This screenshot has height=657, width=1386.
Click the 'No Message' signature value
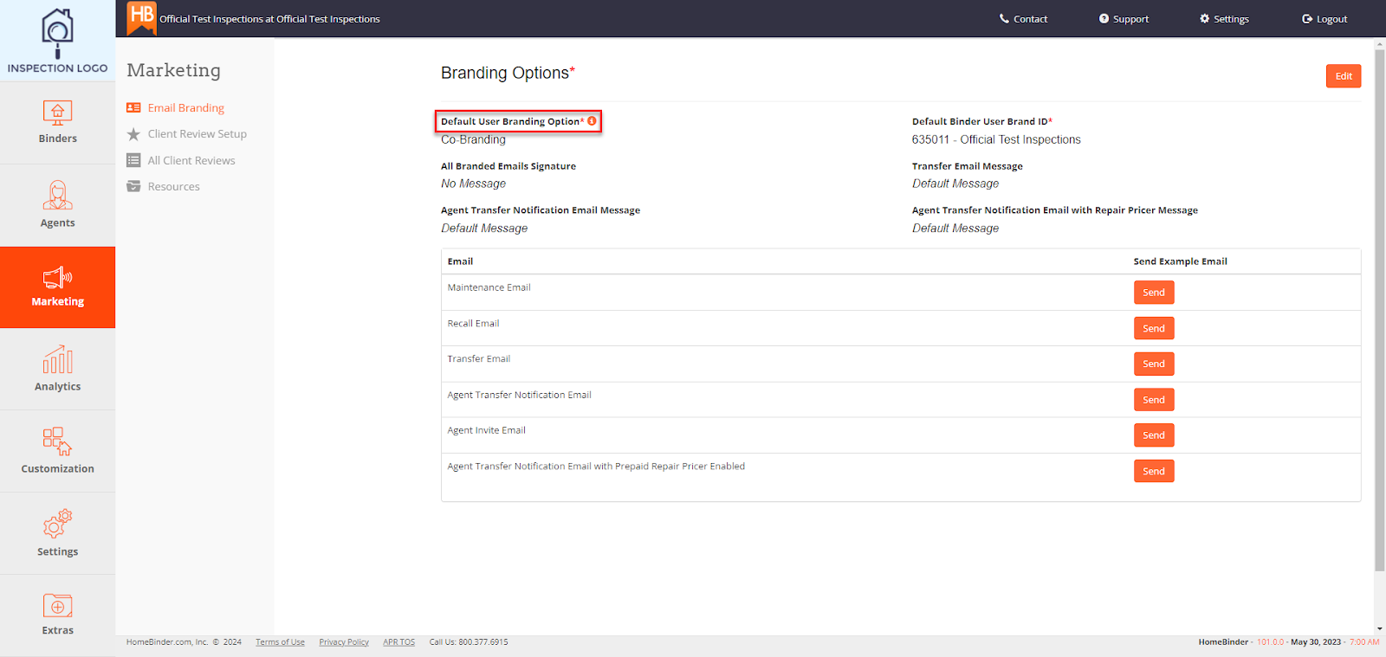pos(473,184)
